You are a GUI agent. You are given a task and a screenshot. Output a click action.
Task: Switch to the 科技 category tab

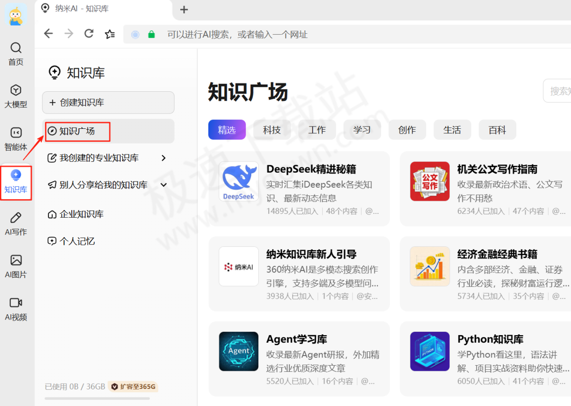[272, 129]
